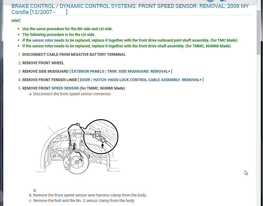Click the blue circular icon in the top bar
263x206 pixels.
coord(210,1)
